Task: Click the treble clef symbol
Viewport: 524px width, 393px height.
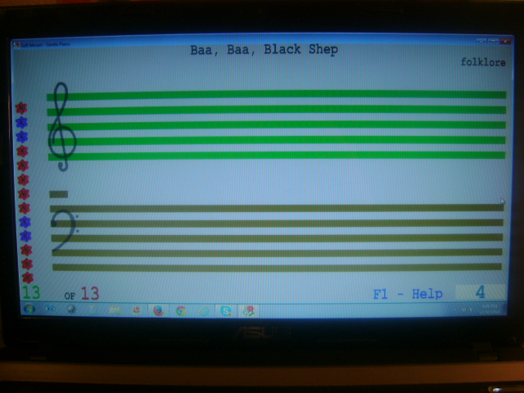Action: coord(62,127)
